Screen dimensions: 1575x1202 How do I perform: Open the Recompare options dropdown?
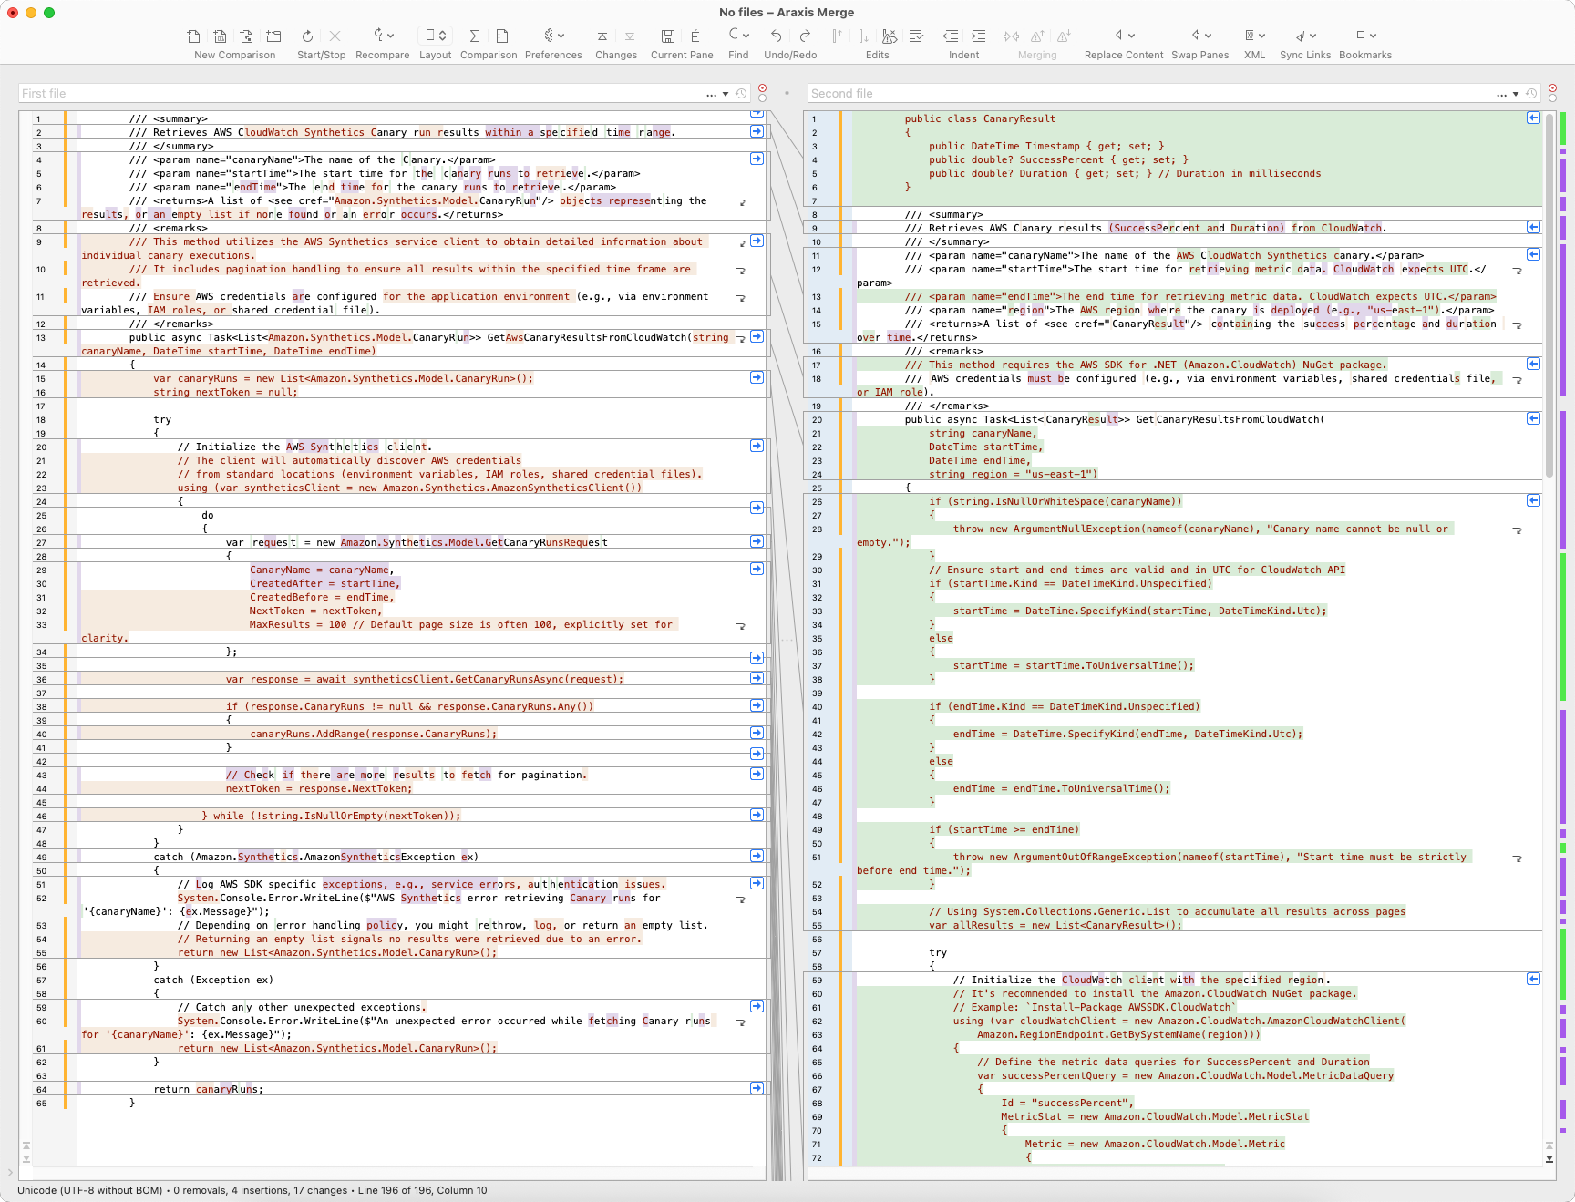point(384,36)
